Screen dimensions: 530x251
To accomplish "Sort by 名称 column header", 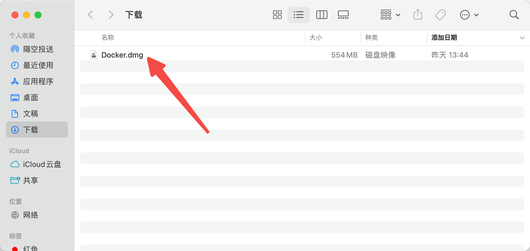I will (108, 38).
